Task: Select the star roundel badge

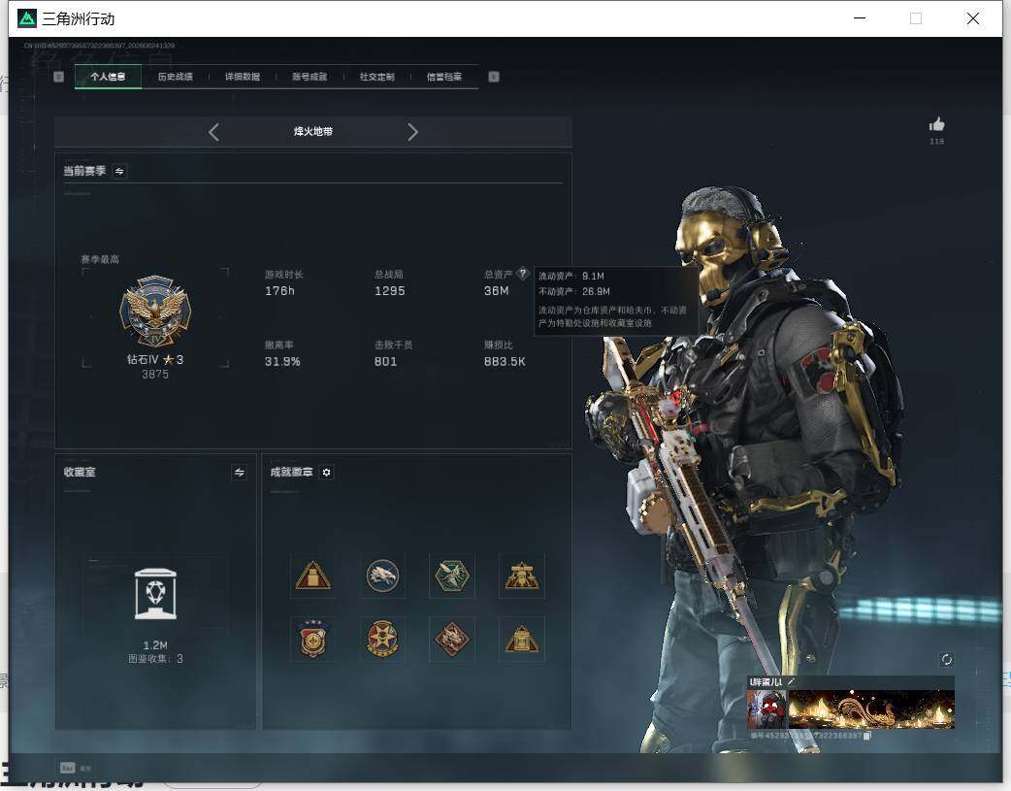Action: point(382,639)
